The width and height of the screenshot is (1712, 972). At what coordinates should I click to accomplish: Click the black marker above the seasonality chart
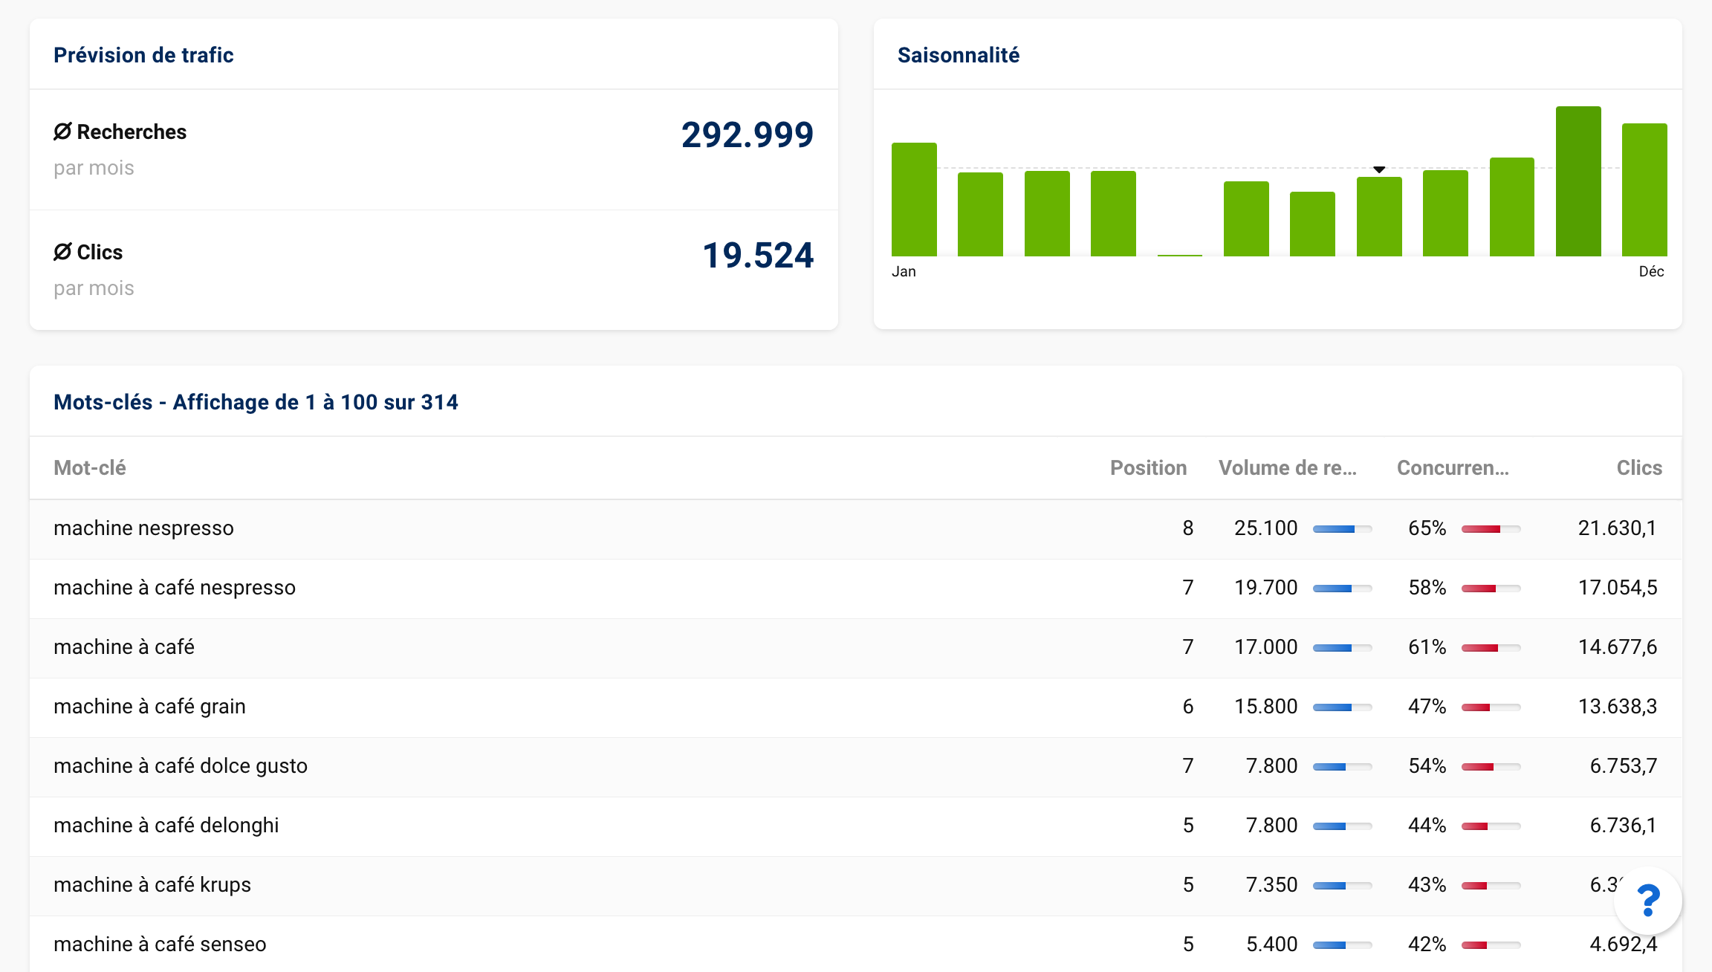click(x=1379, y=169)
